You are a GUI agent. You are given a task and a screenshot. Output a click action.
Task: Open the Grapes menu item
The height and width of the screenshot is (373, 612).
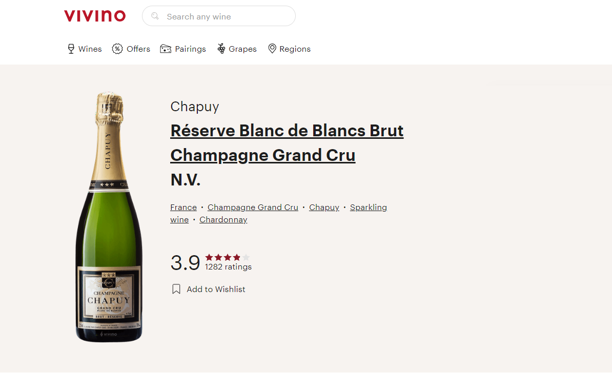(x=237, y=49)
